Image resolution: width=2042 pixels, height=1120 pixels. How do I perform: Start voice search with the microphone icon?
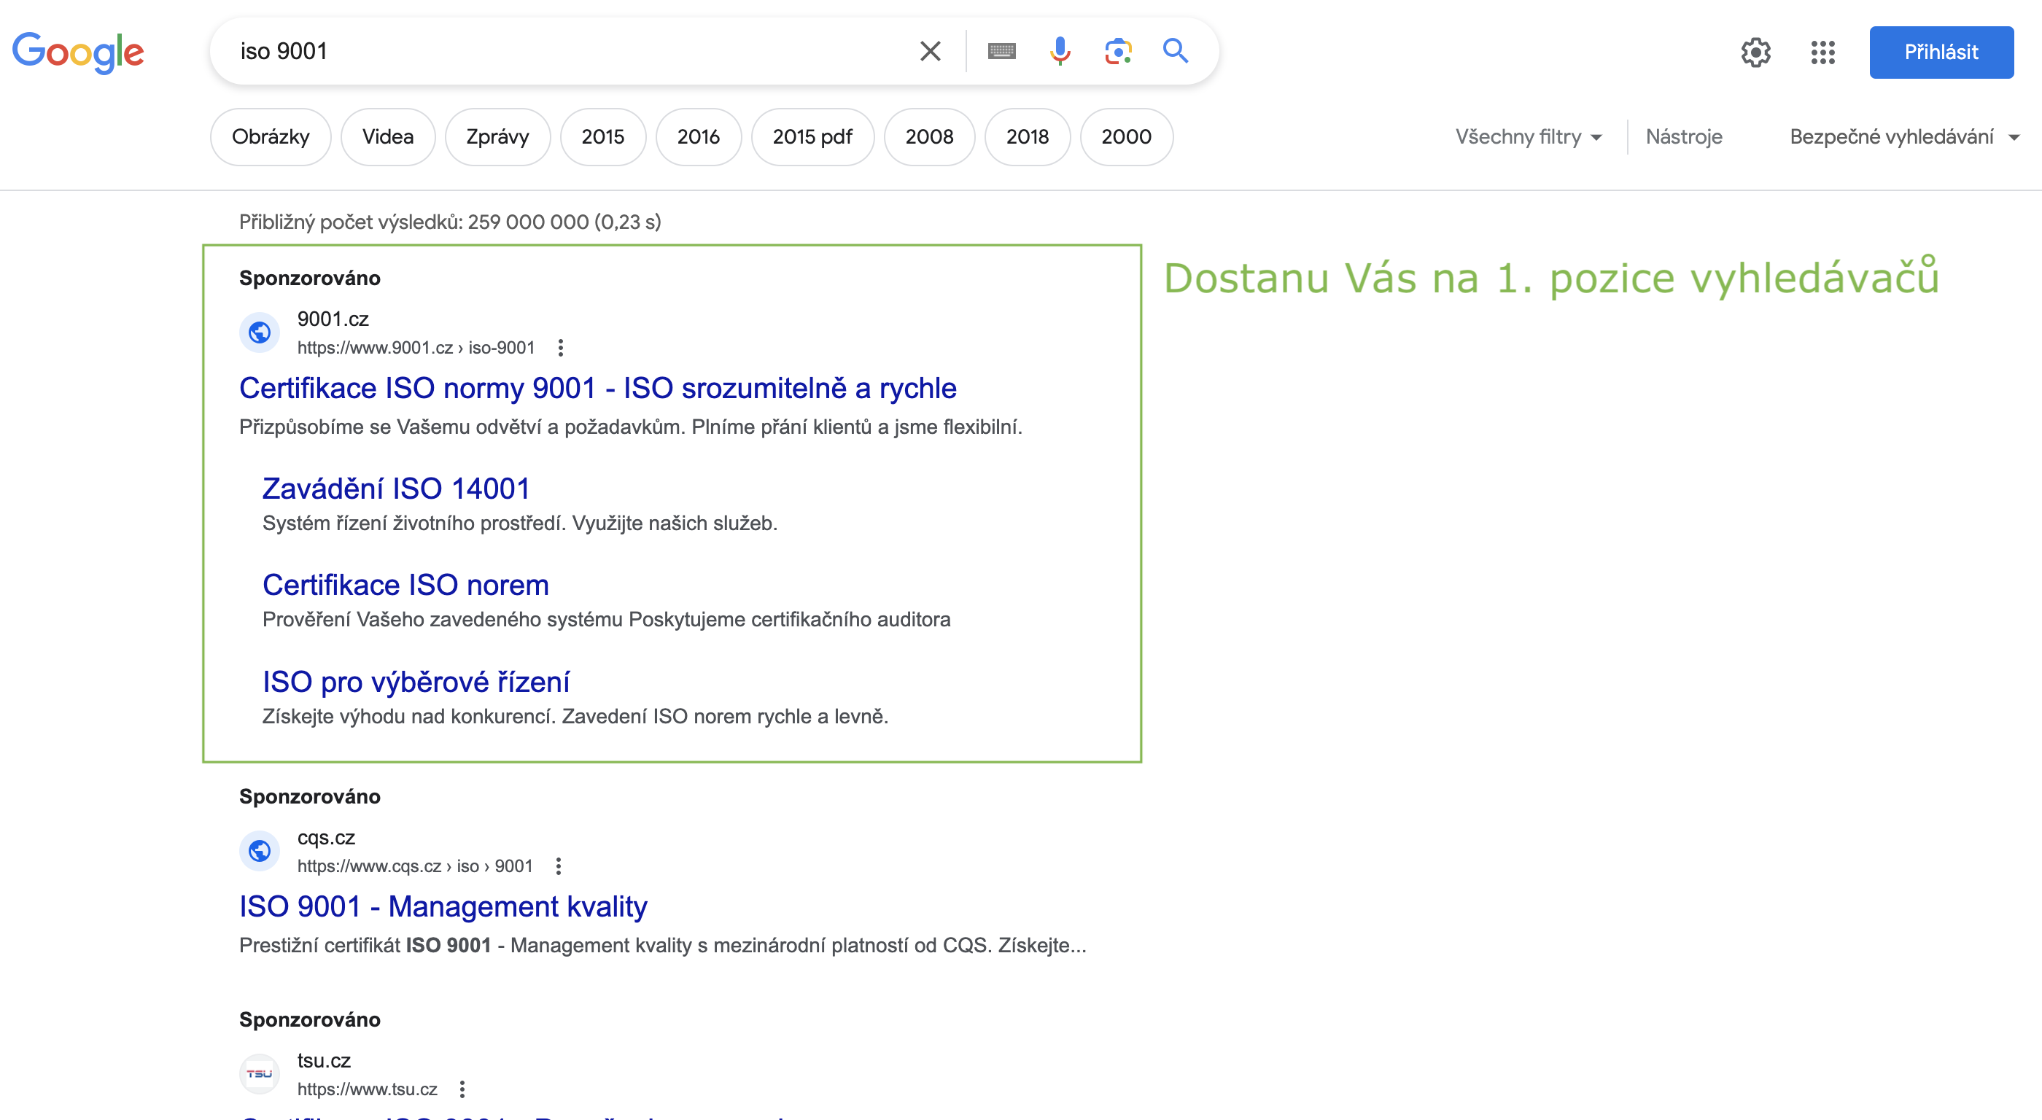click(x=1060, y=52)
